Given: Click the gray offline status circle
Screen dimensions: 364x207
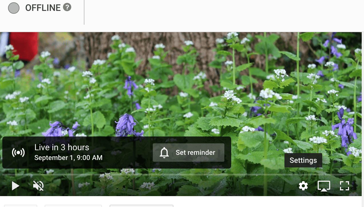Looking at the screenshot, I should (x=14, y=8).
